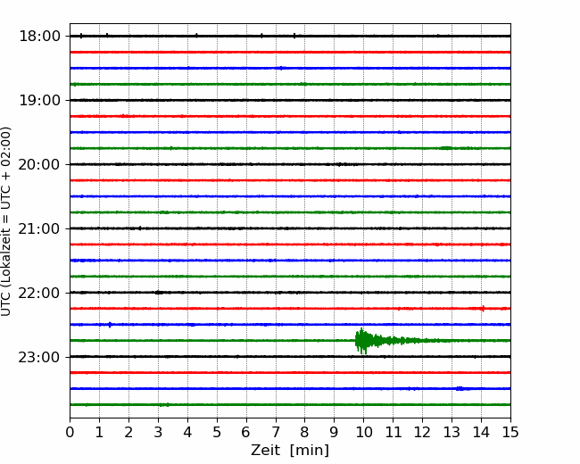Click the blue spike on the 22:30 trace
This screenshot has height=464, width=580.
coord(110,325)
